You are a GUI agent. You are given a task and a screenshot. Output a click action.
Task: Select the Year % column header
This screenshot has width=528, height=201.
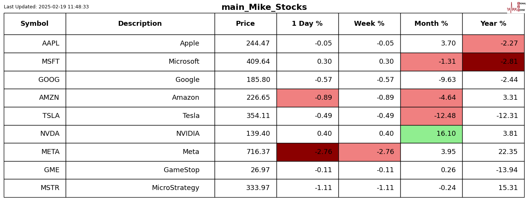pos(493,24)
